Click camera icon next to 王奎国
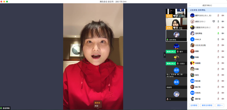Viewport: 227px width, 110px height. [223, 27]
